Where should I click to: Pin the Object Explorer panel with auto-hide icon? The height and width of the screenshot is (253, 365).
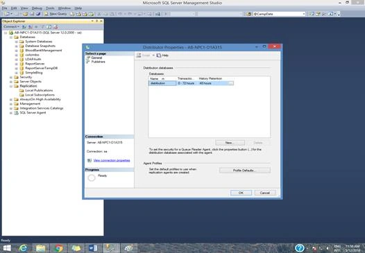(x=96, y=21)
